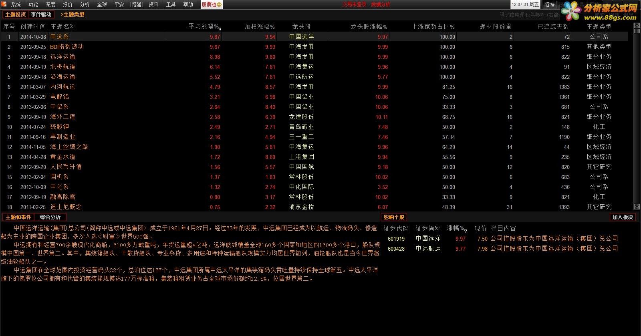Open the 深度 menu

50,4
